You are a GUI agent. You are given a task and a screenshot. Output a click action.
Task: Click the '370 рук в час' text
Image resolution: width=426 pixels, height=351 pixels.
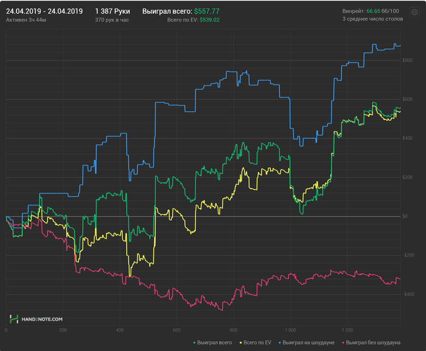point(112,20)
